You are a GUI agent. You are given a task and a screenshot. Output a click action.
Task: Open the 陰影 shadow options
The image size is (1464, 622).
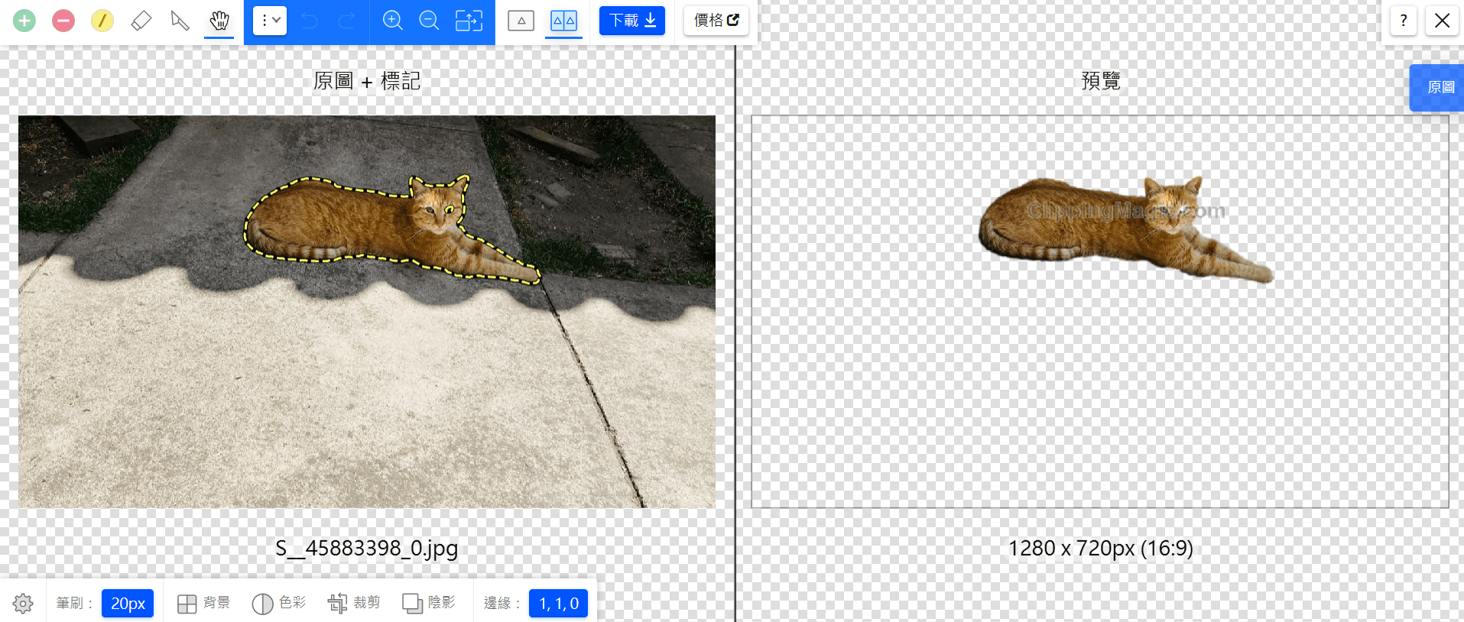[429, 604]
